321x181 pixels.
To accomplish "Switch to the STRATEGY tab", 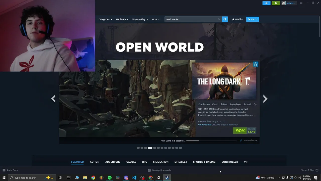I will (181, 162).
